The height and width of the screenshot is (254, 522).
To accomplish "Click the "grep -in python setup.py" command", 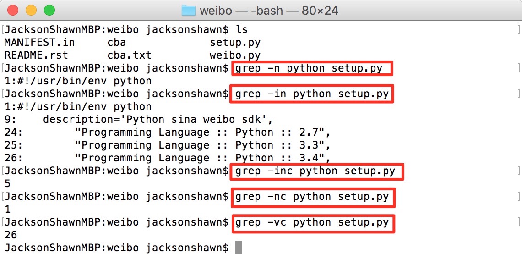I will (x=312, y=94).
